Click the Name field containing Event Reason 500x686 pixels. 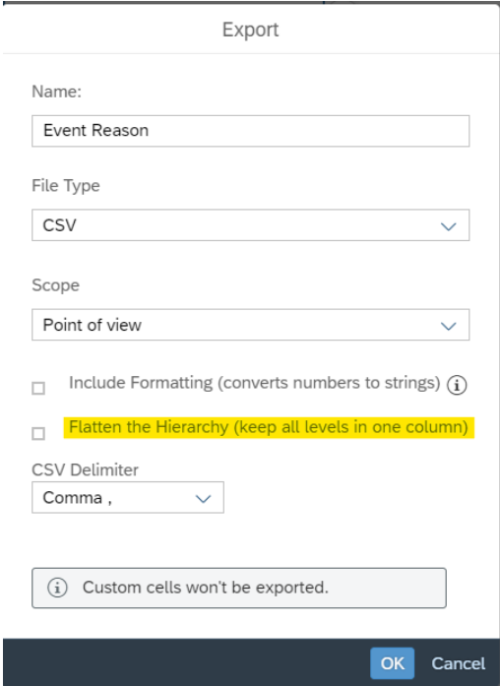251,131
